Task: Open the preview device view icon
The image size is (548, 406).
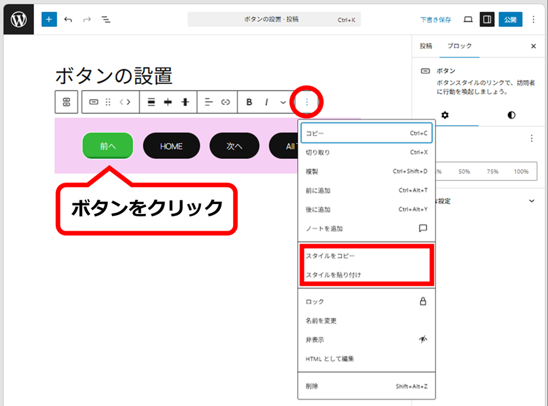Action: (468, 20)
